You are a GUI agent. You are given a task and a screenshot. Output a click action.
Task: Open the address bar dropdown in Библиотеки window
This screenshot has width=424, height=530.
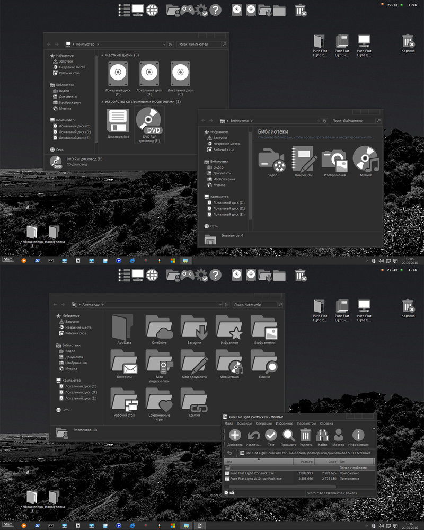pos(319,120)
